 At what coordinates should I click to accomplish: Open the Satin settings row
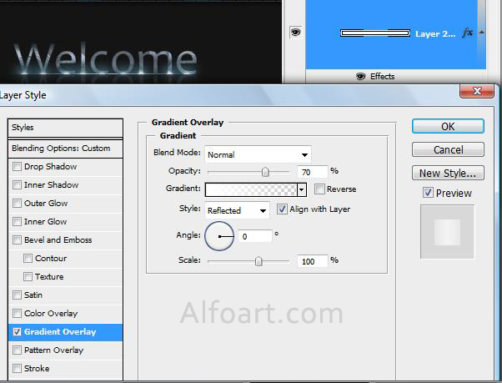[65, 295]
